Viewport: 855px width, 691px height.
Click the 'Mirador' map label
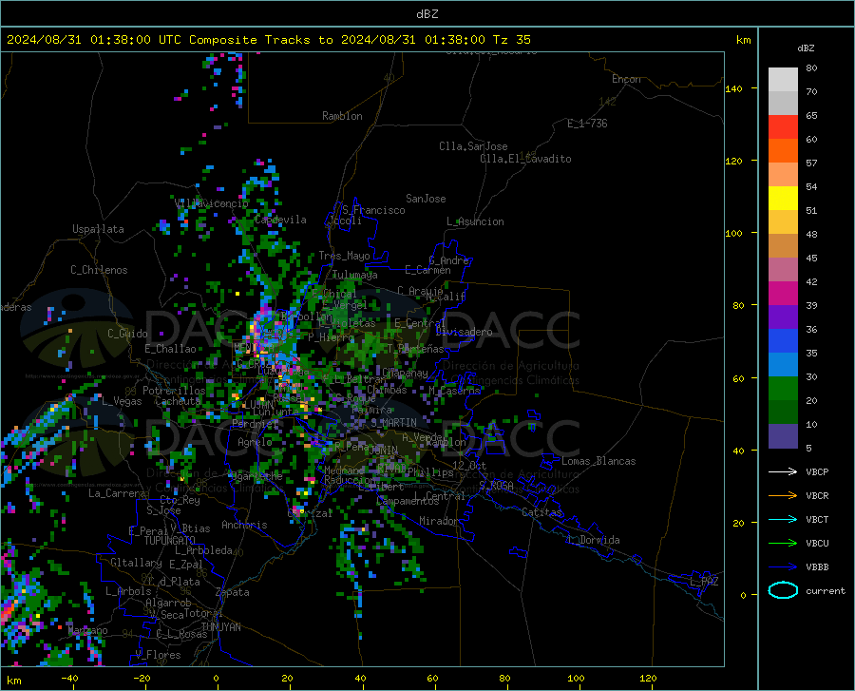pos(439,521)
